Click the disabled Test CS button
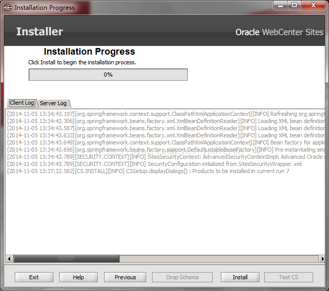329x291 pixels. (289, 277)
